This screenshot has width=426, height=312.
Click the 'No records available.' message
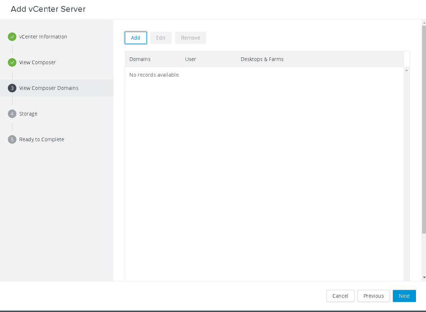[x=154, y=75]
